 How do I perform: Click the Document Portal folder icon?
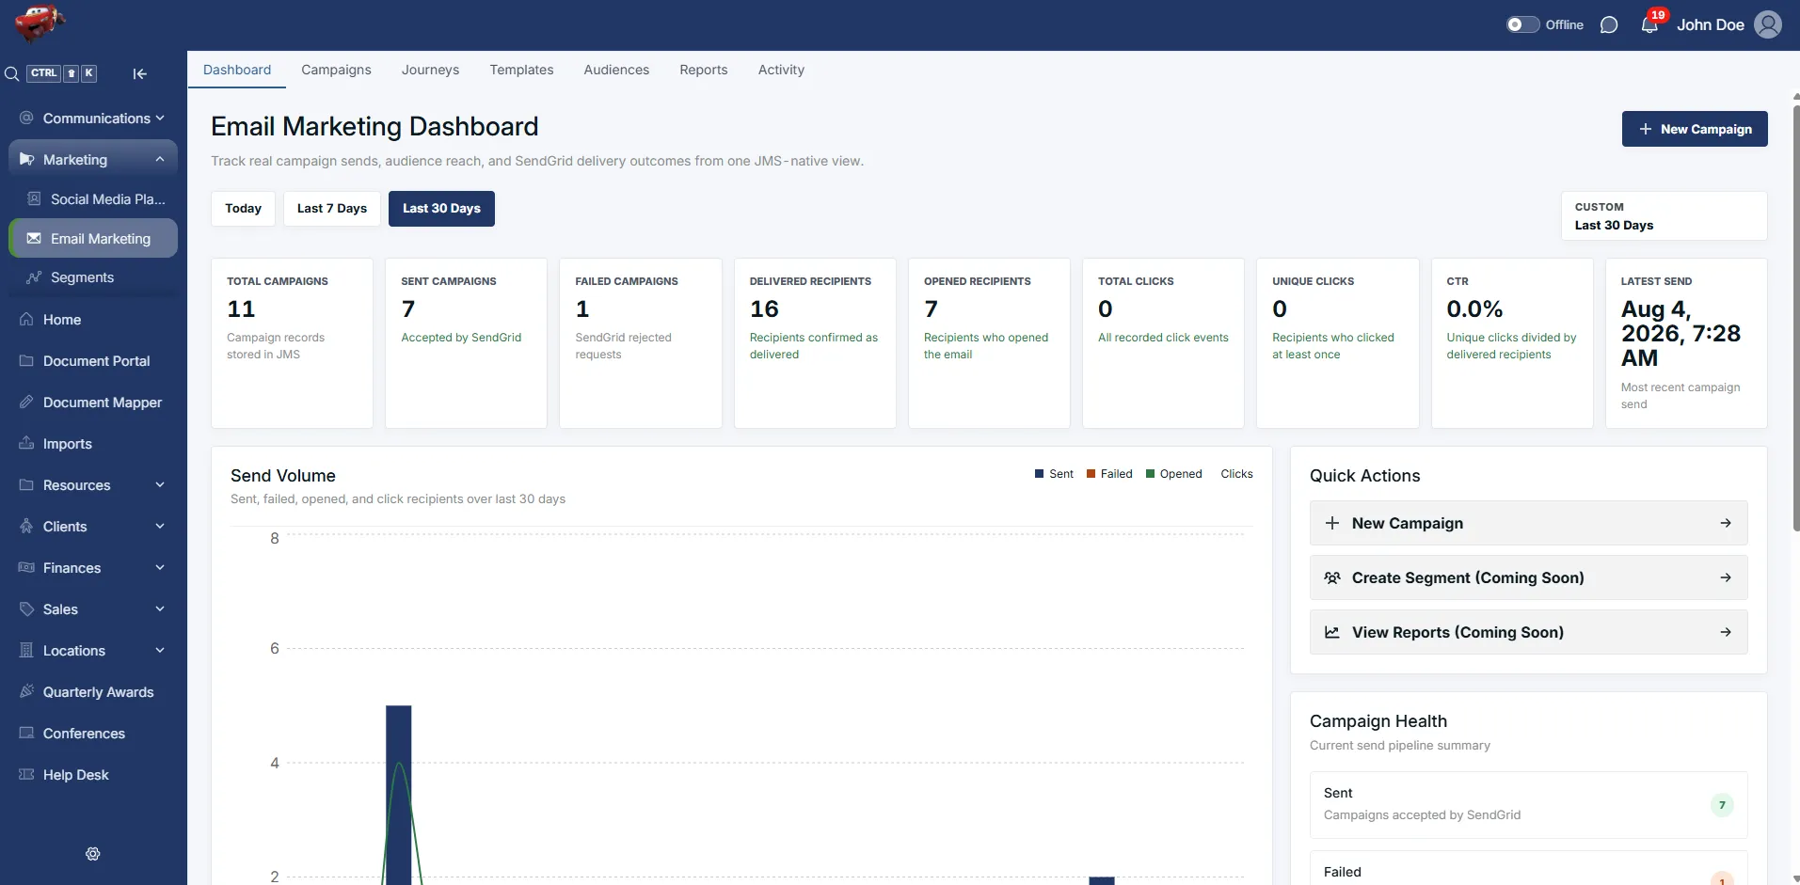[x=26, y=360]
